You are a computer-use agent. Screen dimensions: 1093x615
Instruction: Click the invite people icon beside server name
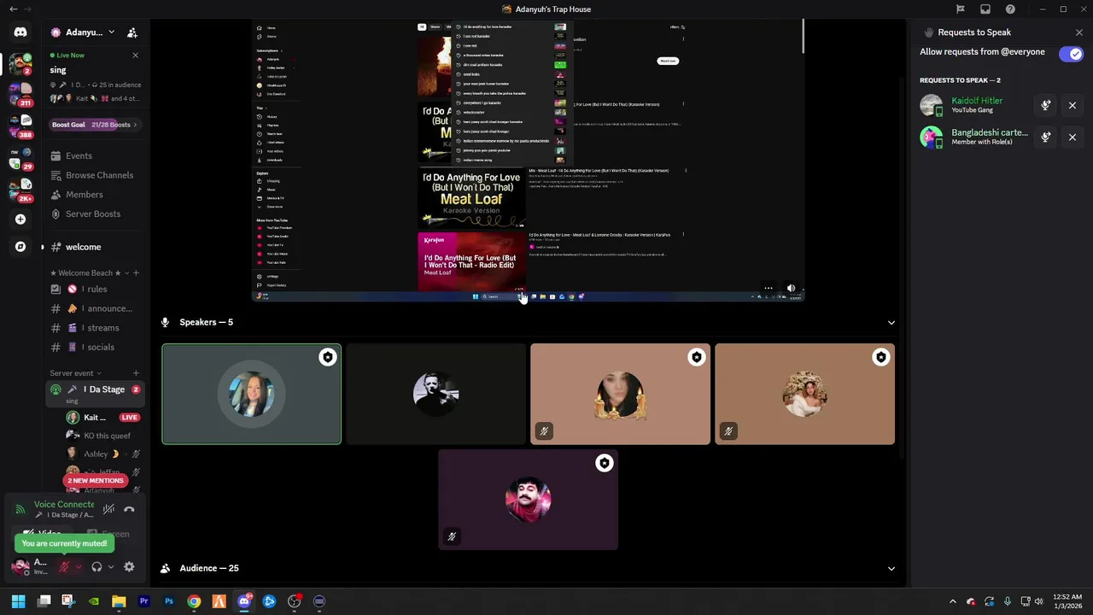[132, 32]
